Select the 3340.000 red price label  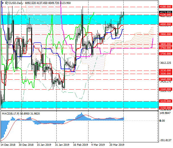click(x=165, y=89)
